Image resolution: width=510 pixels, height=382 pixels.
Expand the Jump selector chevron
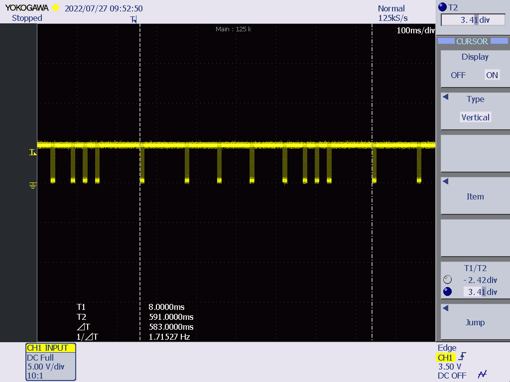click(445, 307)
